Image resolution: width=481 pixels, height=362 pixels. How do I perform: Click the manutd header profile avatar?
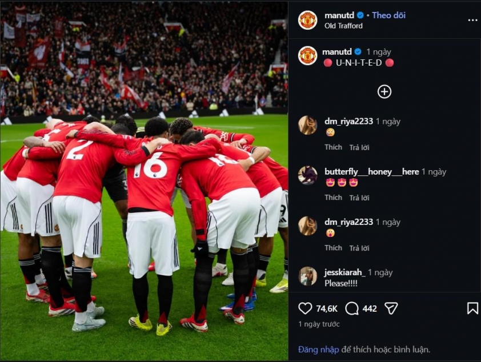pos(307,20)
